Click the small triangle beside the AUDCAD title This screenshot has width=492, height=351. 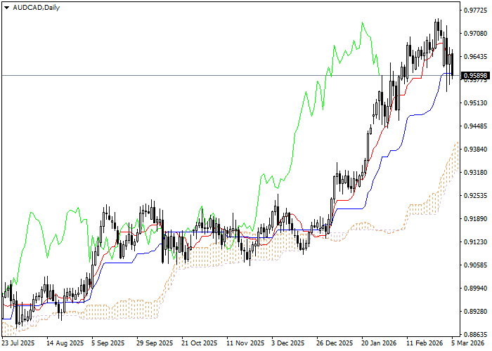pyautogui.click(x=6, y=8)
